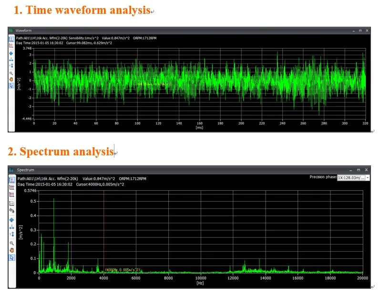380x295 pixels.
Task: Select single cursor tool in Waveform panel
Action: click(11, 39)
